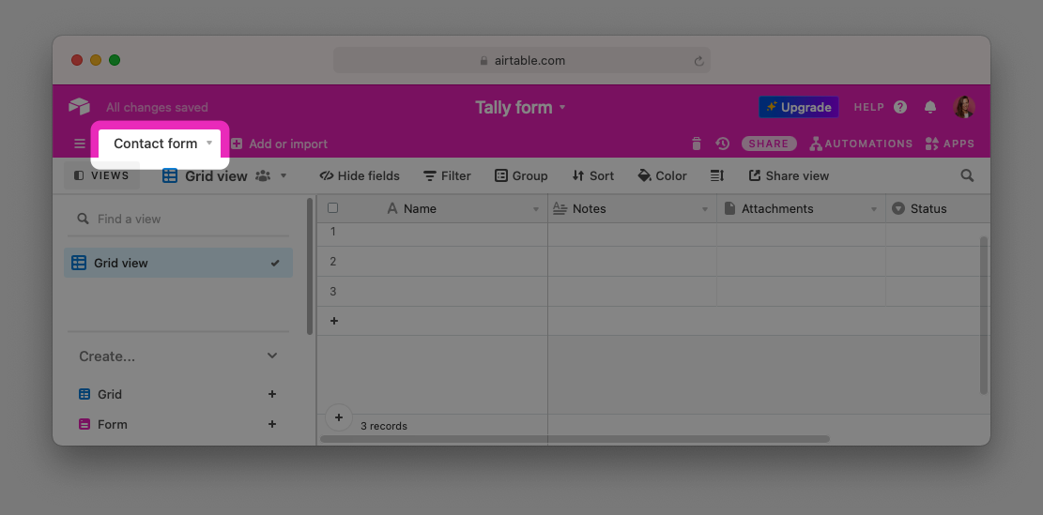The width and height of the screenshot is (1043, 515).
Task: Open the Tally form base title menu
Action: 520,107
